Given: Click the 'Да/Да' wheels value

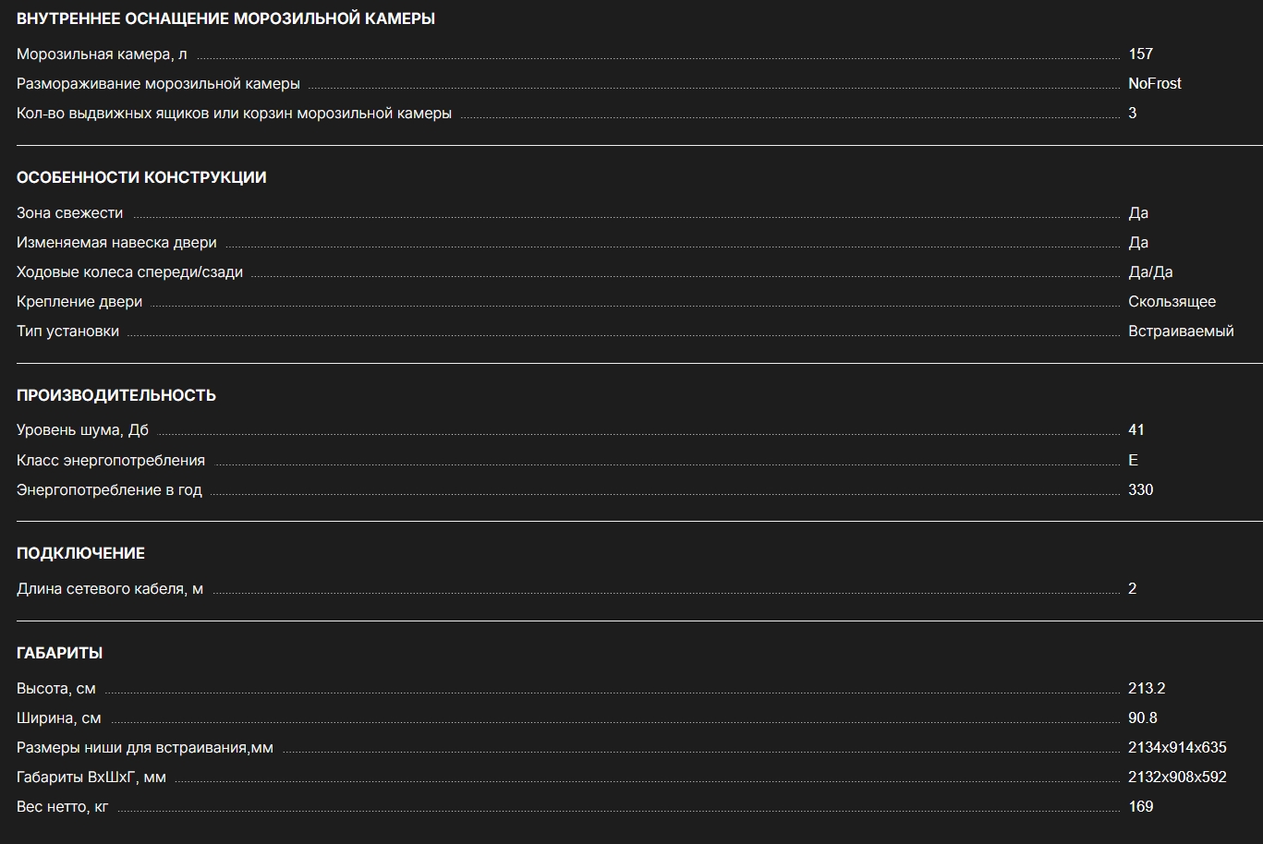Looking at the screenshot, I should (1150, 272).
